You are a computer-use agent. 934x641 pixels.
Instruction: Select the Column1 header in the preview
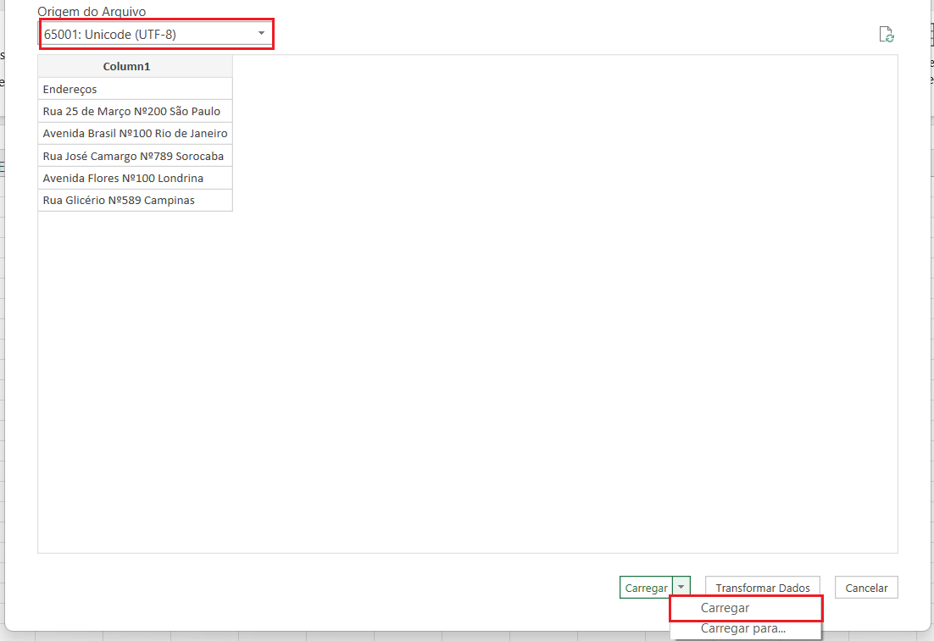(x=135, y=66)
